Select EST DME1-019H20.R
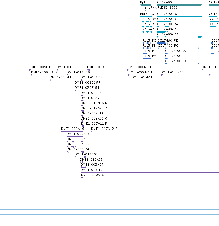The width and height of the screenshot is (219, 226). (x=88, y=70)
